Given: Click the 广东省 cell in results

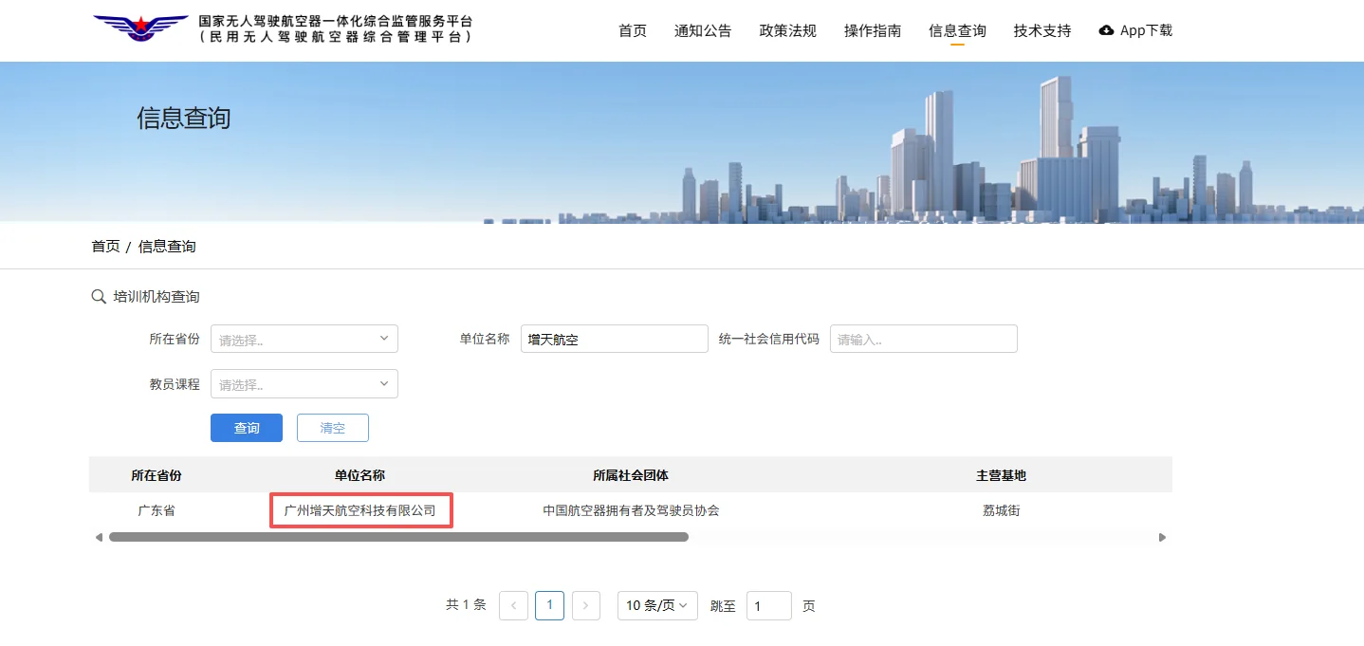Looking at the screenshot, I should 157,510.
